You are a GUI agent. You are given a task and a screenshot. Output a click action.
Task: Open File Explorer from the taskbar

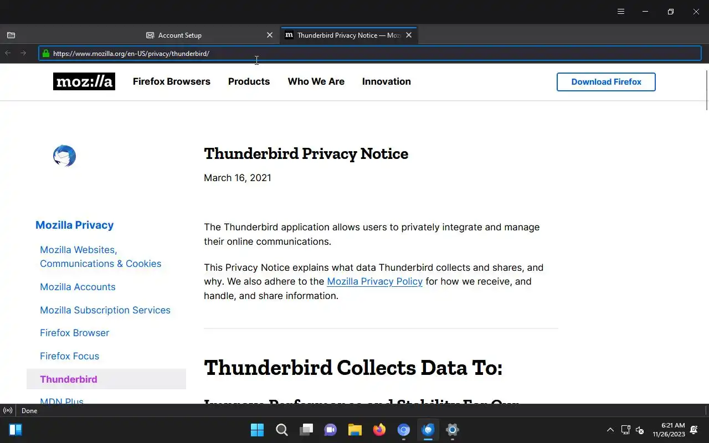tap(355, 430)
